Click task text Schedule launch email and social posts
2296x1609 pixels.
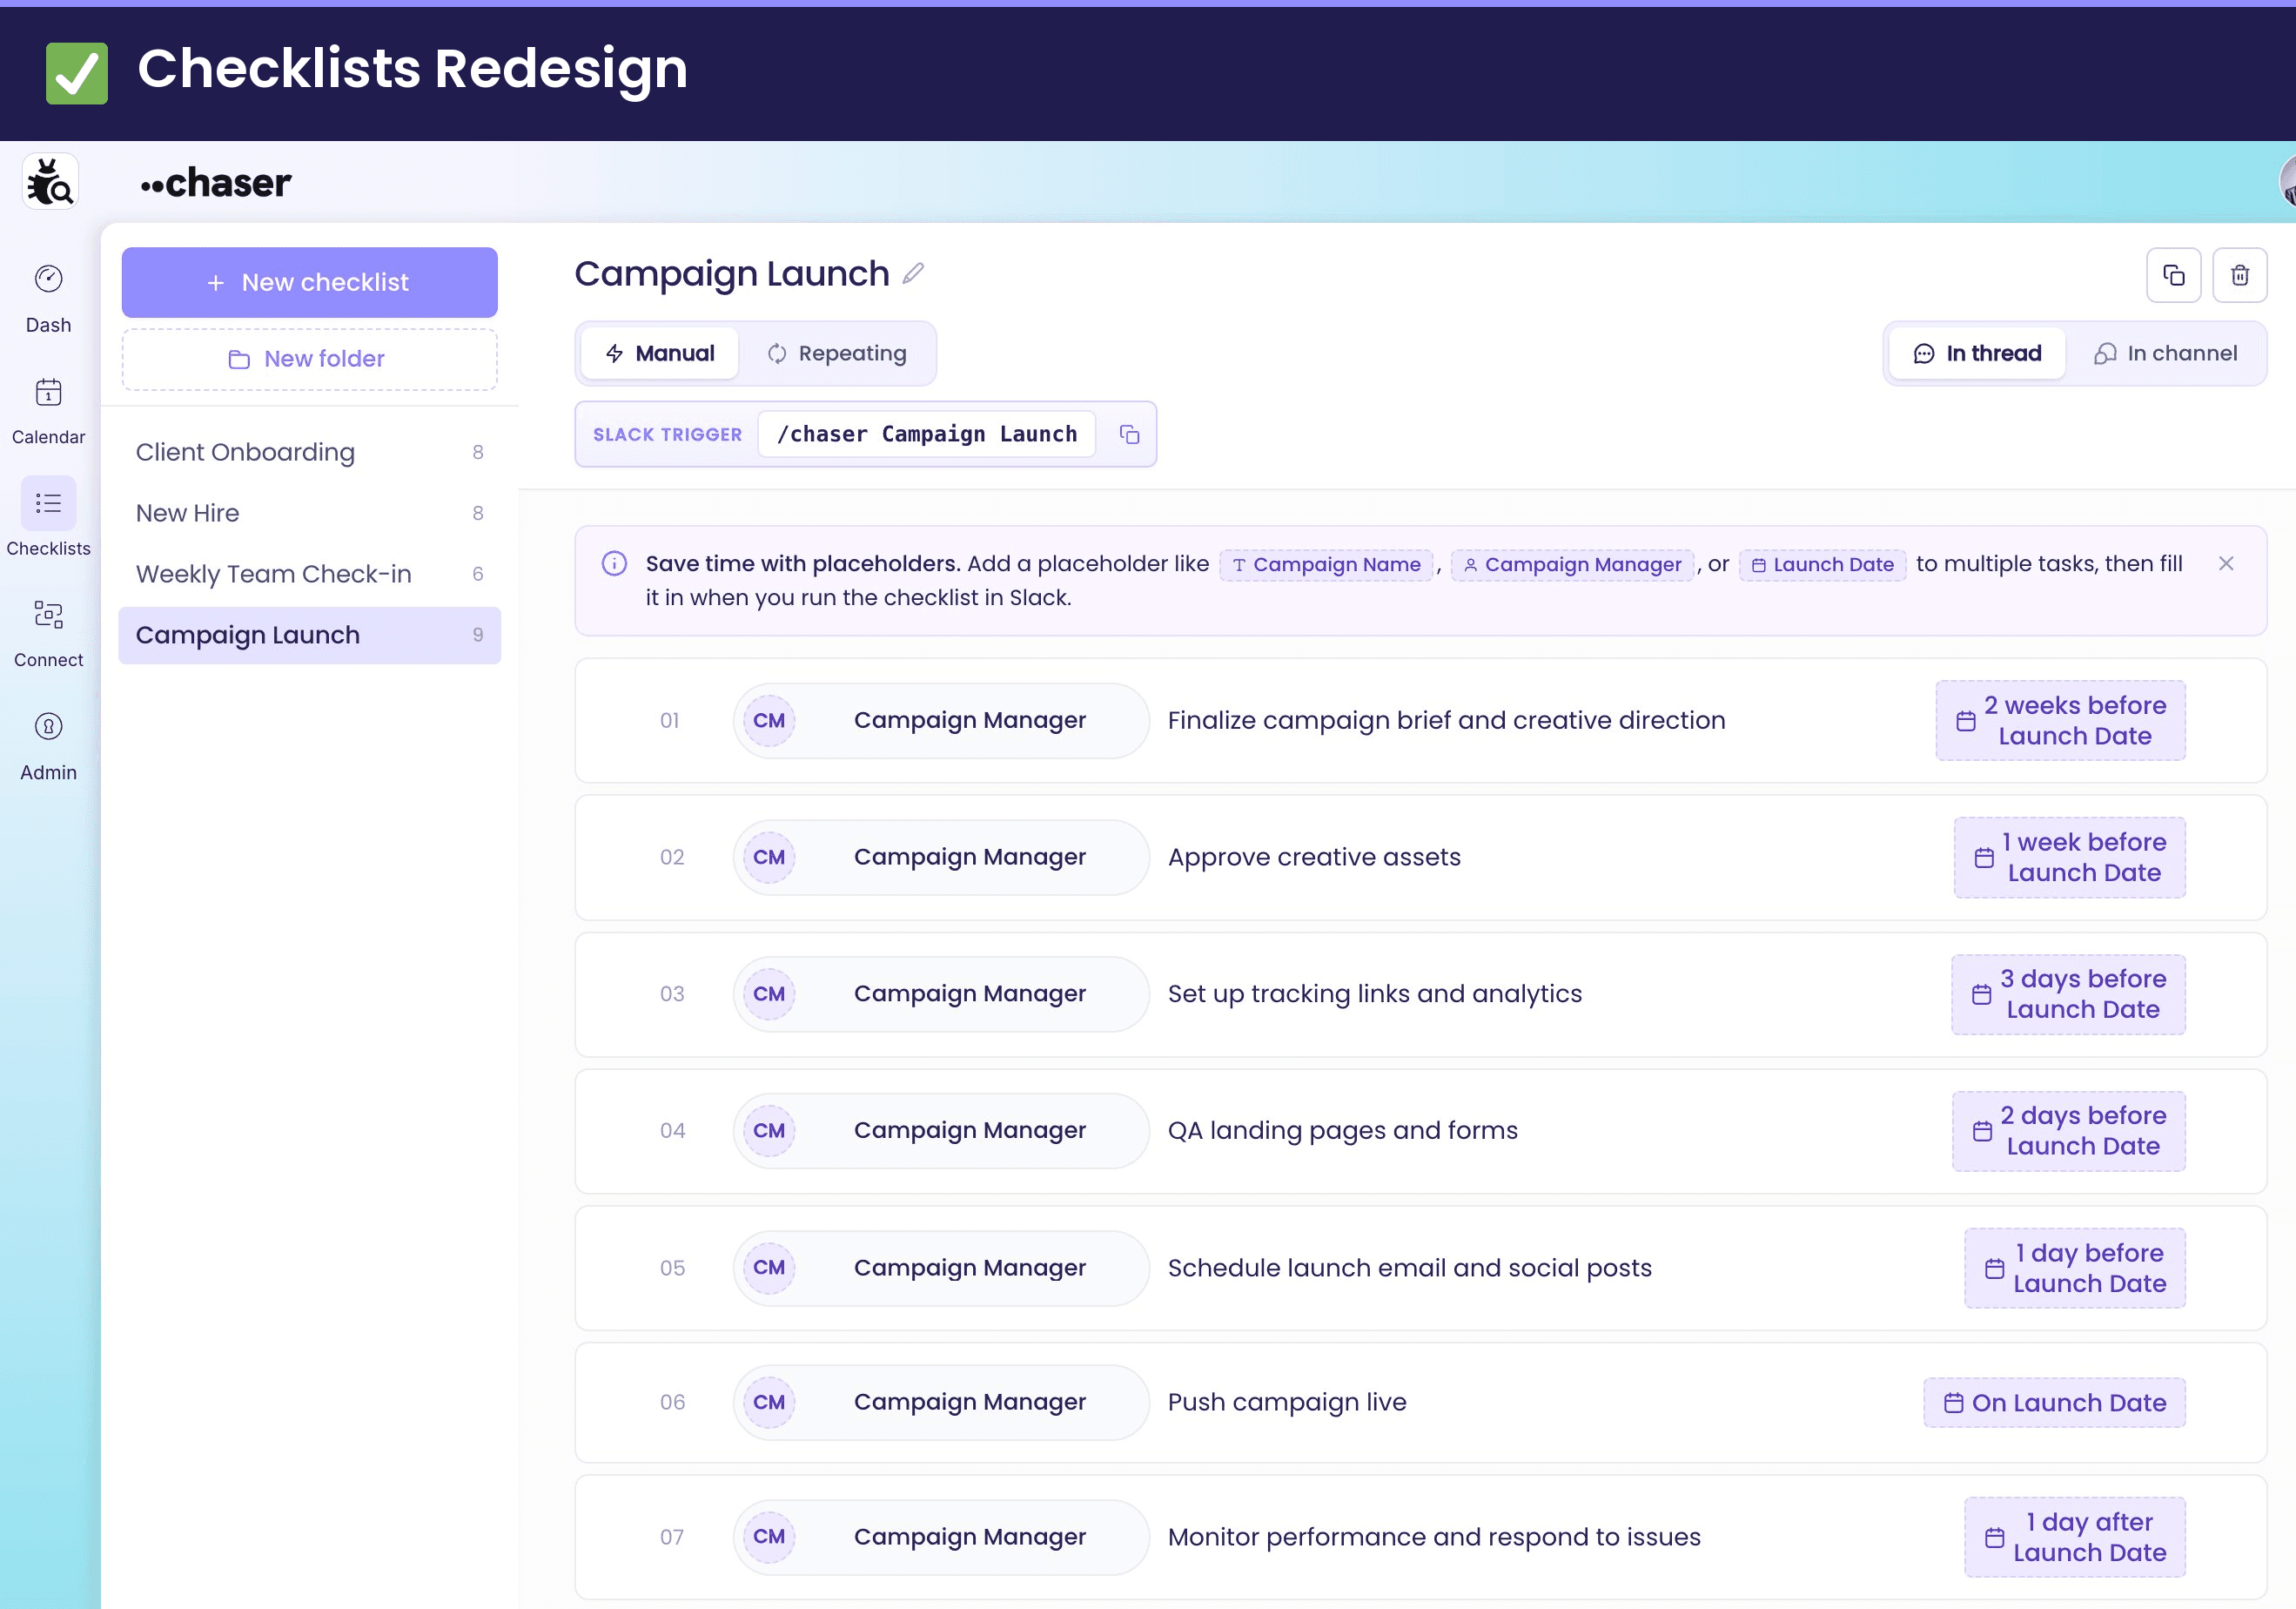click(x=1410, y=1268)
